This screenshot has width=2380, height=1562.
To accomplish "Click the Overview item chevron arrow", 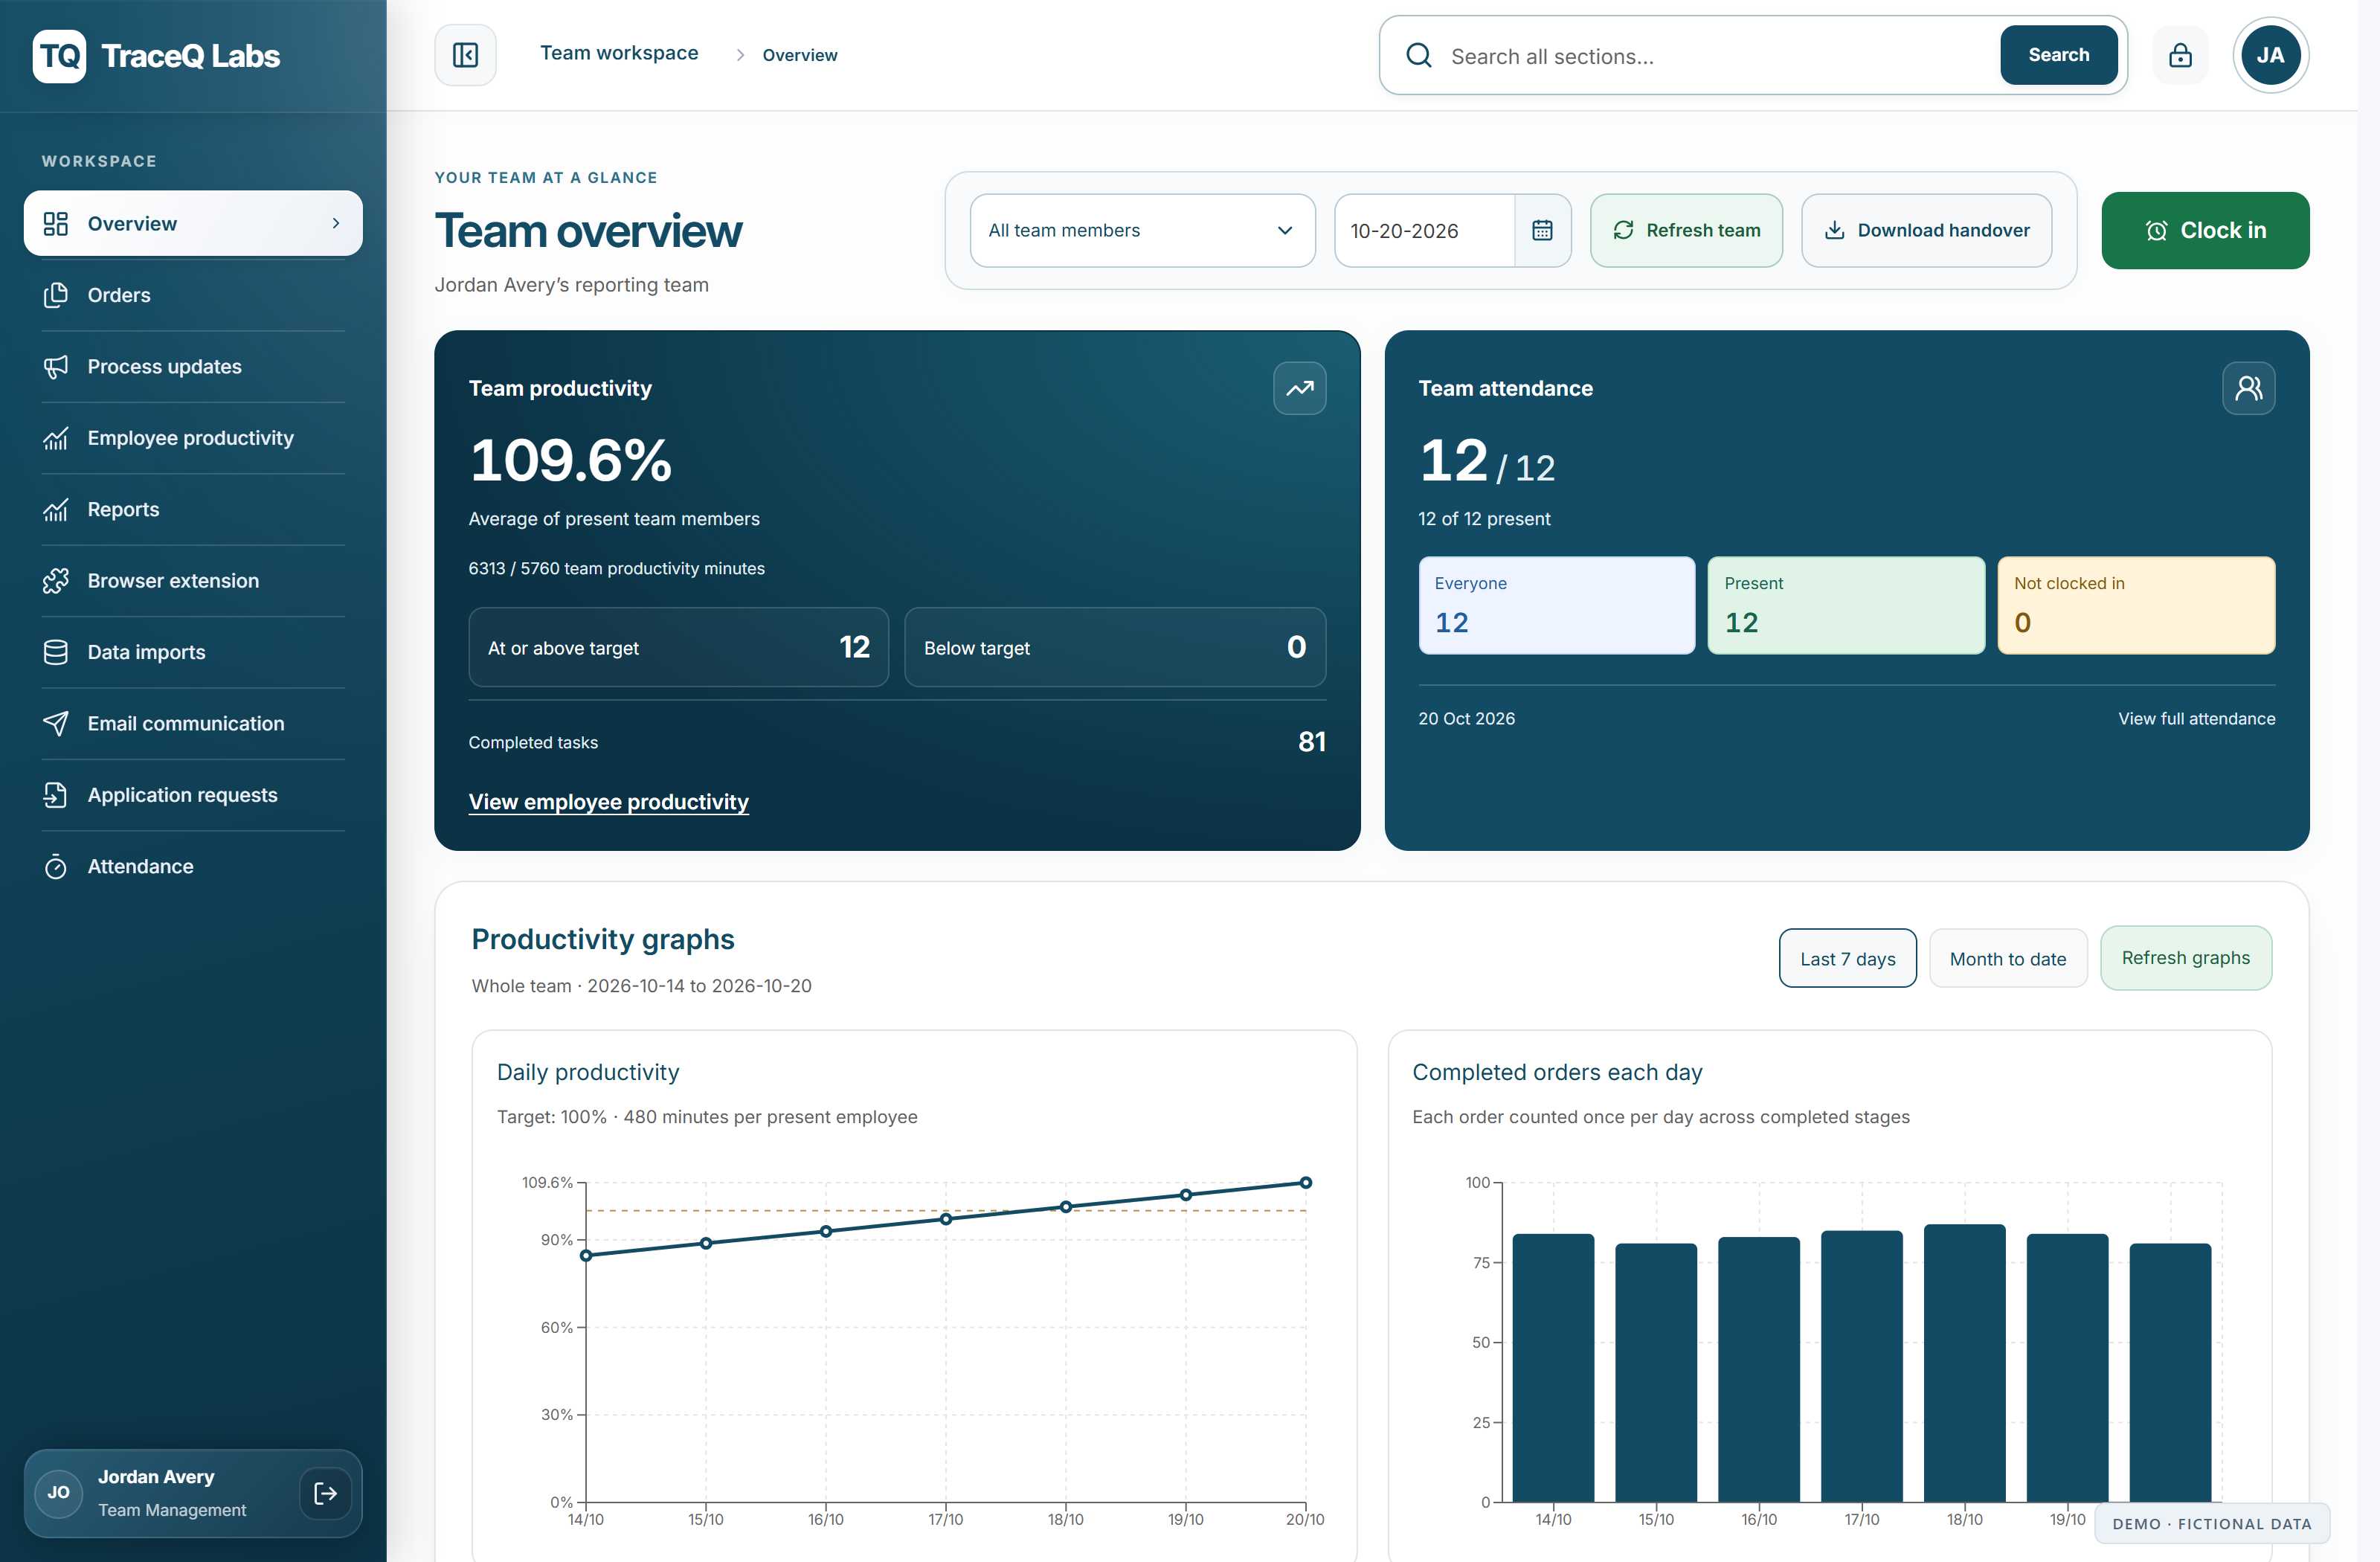I will click(x=336, y=224).
